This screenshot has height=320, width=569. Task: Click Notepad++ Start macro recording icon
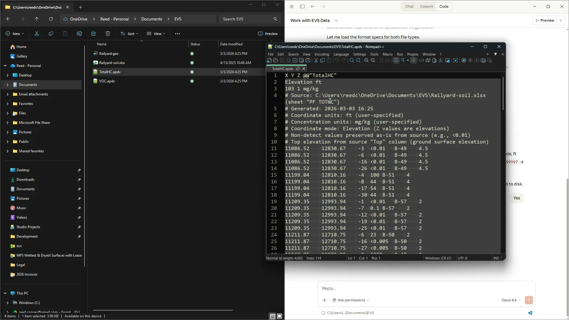[464, 60]
